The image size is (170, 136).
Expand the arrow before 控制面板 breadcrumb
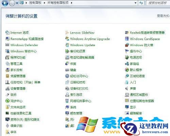26,3
